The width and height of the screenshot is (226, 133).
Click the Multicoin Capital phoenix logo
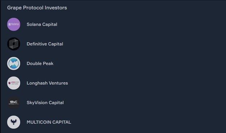14,122
